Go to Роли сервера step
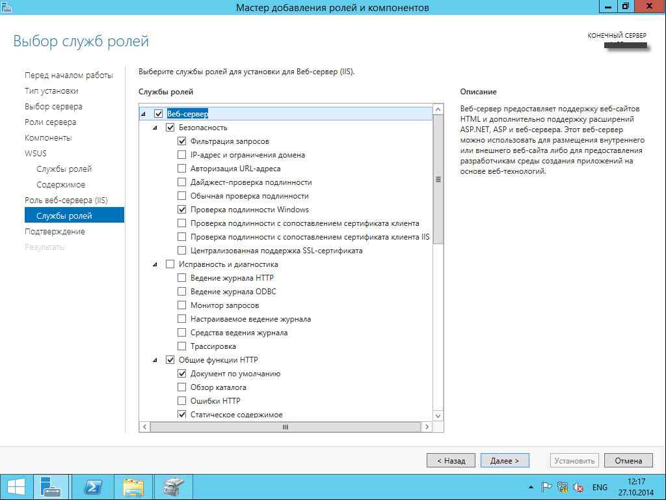Viewport: 666px width, 500px height. 51,122
